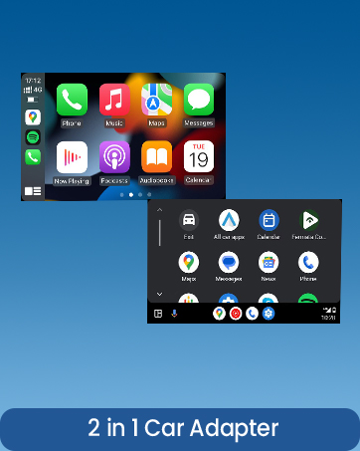This screenshot has height=451, width=360.
Task: Open Google Podcasts in Android Auto grid
Action: [x=189, y=298]
